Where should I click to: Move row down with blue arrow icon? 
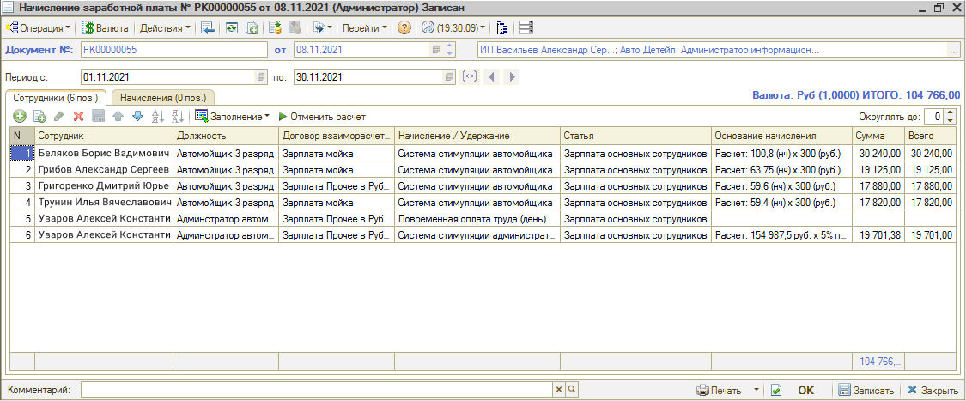(137, 117)
